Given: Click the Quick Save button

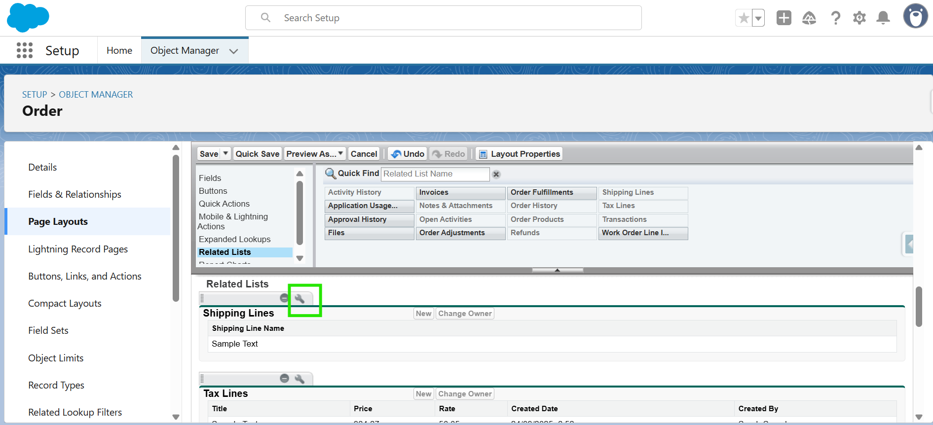Looking at the screenshot, I should point(257,154).
